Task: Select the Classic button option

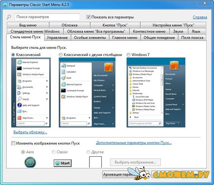Action: [x=53, y=152]
